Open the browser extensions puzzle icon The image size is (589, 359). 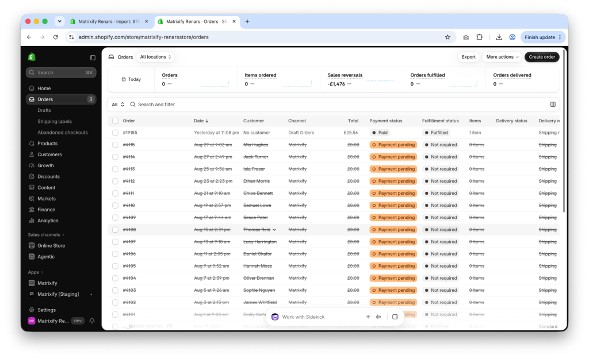(479, 37)
